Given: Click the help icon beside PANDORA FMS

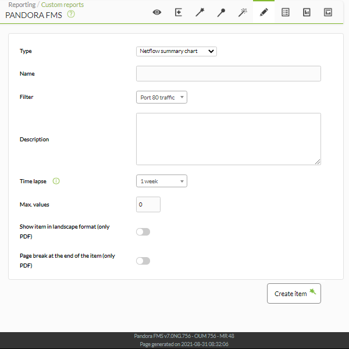Looking at the screenshot, I should pos(71,14).
